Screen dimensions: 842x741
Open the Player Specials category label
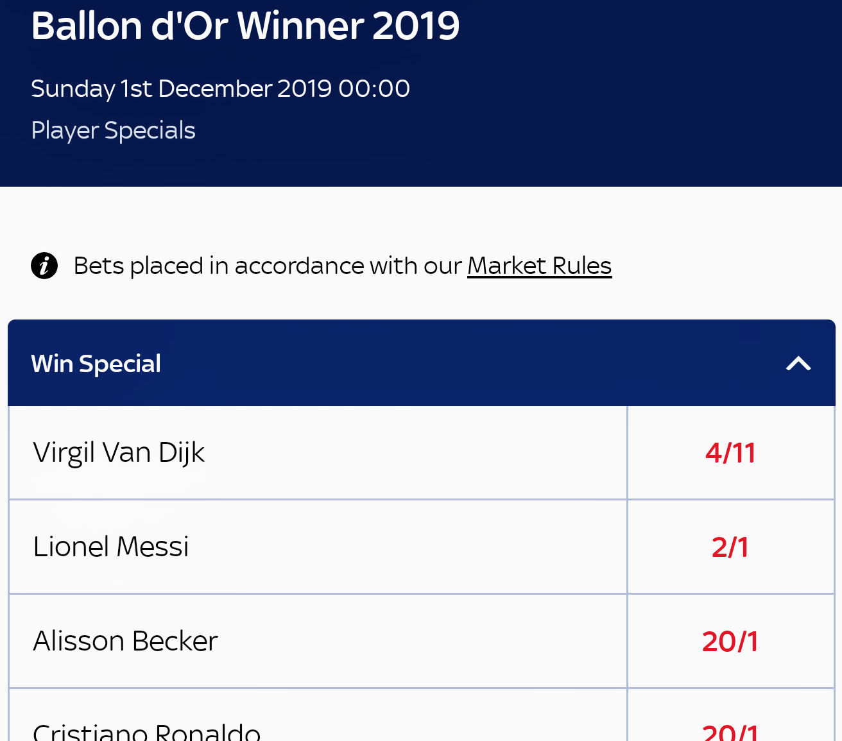(x=113, y=130)
